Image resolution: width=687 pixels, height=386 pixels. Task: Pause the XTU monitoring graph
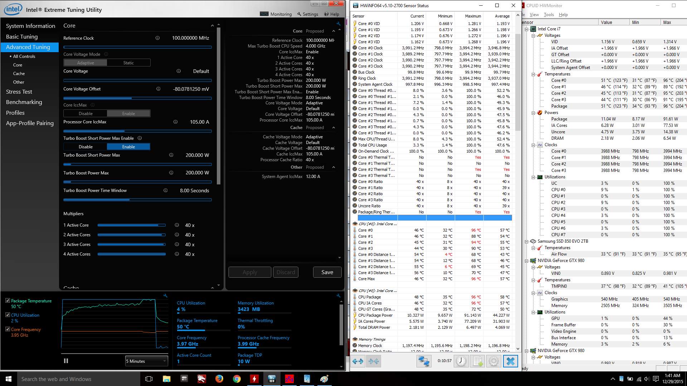[x=66, y=361]
